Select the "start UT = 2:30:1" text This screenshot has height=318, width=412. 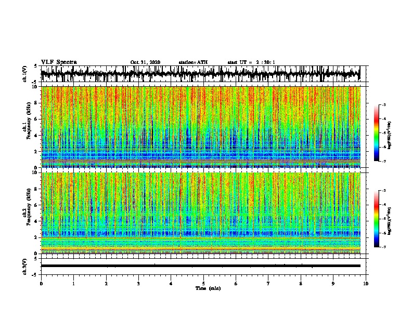[x=251, y=62]
